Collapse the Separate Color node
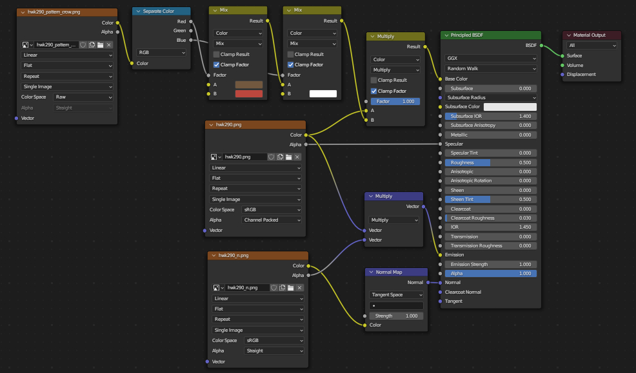Screen dimensions: 636x373 coord(138,11)
